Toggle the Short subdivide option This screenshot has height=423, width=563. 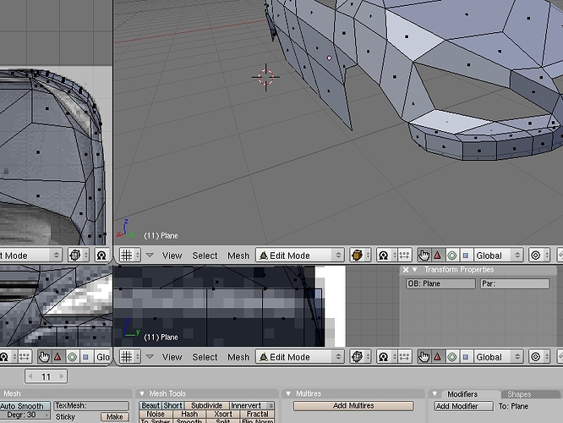point(173,406)
